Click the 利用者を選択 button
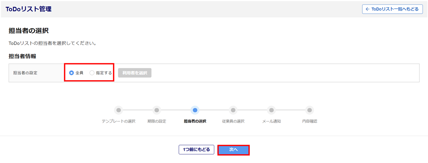This screenshot has height=163, width=428. coord(135,73)
